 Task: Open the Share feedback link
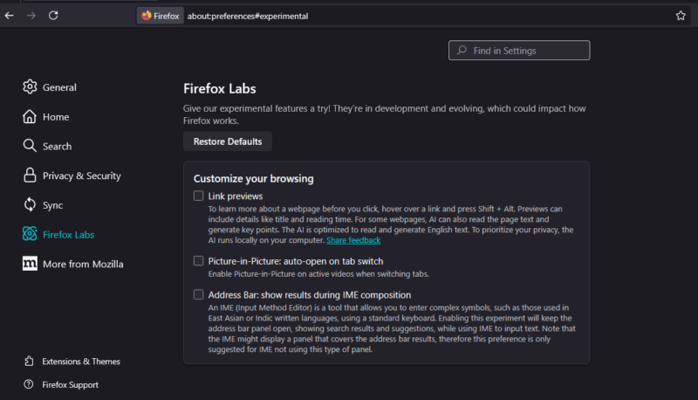tap(353, 240)
